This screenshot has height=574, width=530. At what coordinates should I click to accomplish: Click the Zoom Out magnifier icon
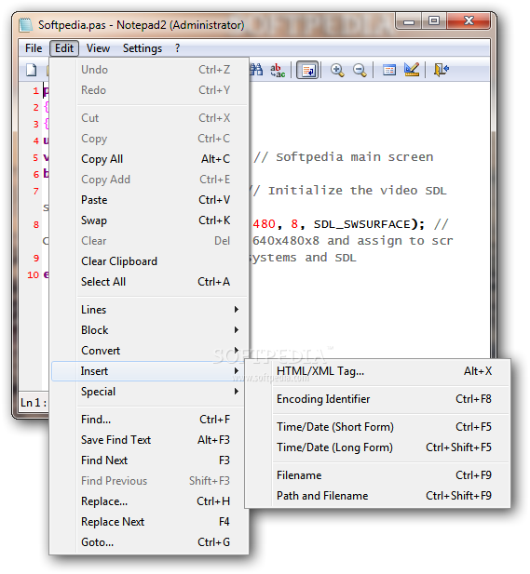[x=360, y=70]
